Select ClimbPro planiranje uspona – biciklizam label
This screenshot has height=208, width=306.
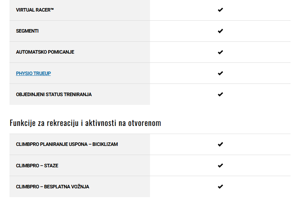click(x=67, y=144)
